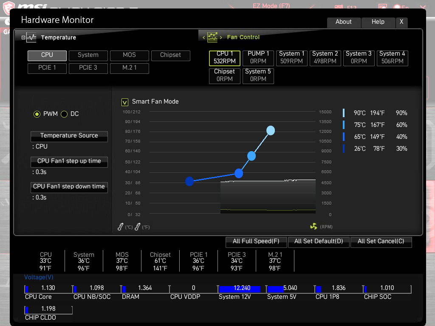Select the DC radio button
This screenshot has width=435, height=326.
pyautogui.click(x=64, y=114)
